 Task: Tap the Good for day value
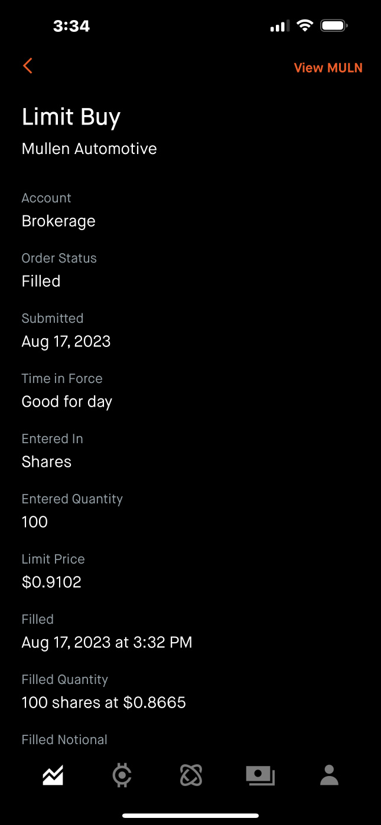[67, 402]
